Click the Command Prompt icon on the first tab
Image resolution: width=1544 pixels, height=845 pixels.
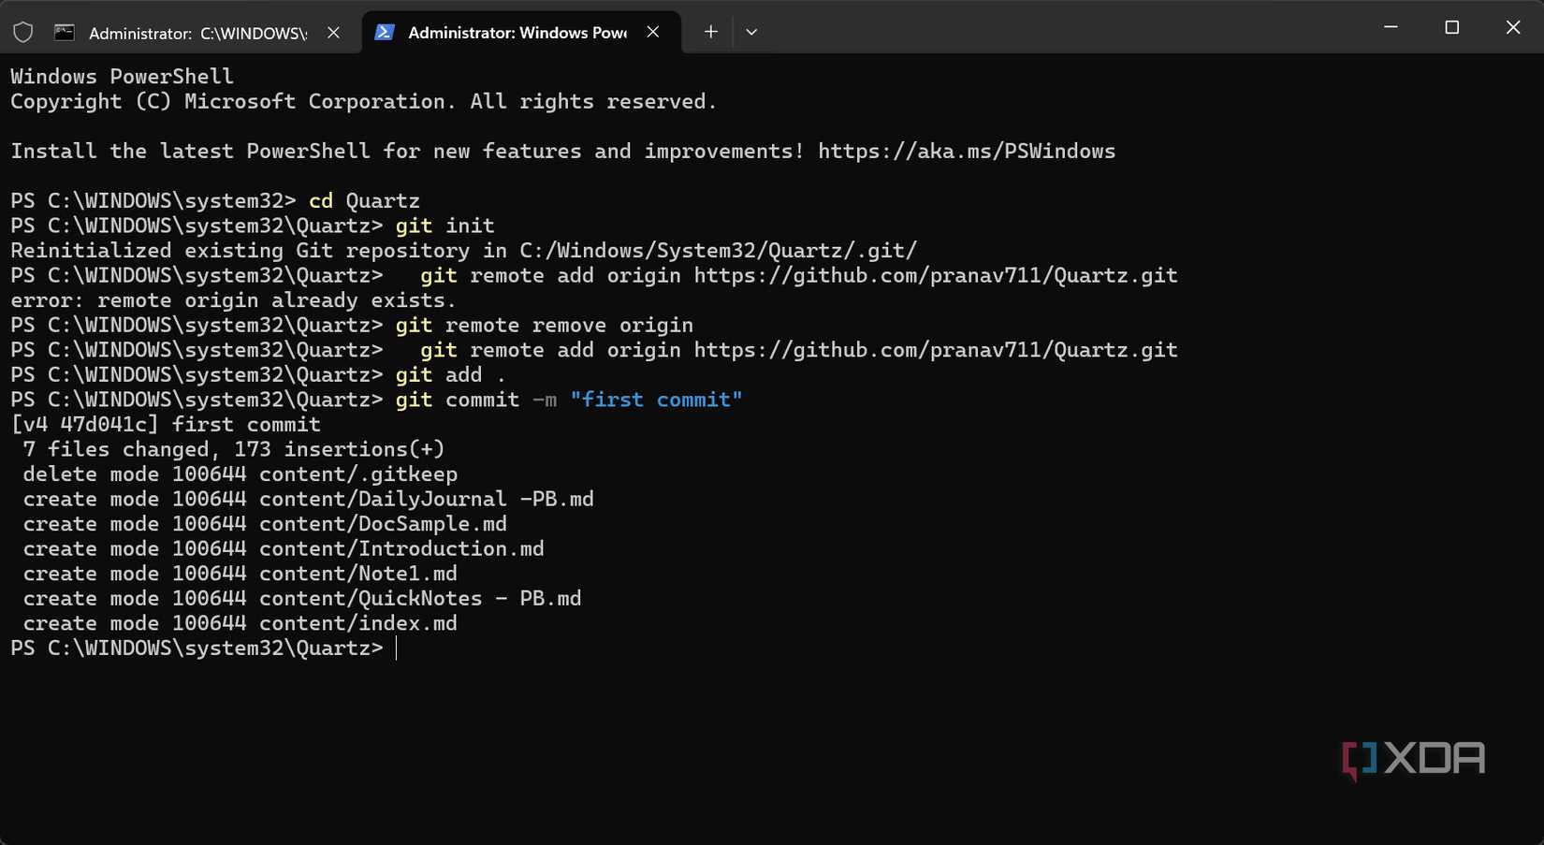coord(65,33)
